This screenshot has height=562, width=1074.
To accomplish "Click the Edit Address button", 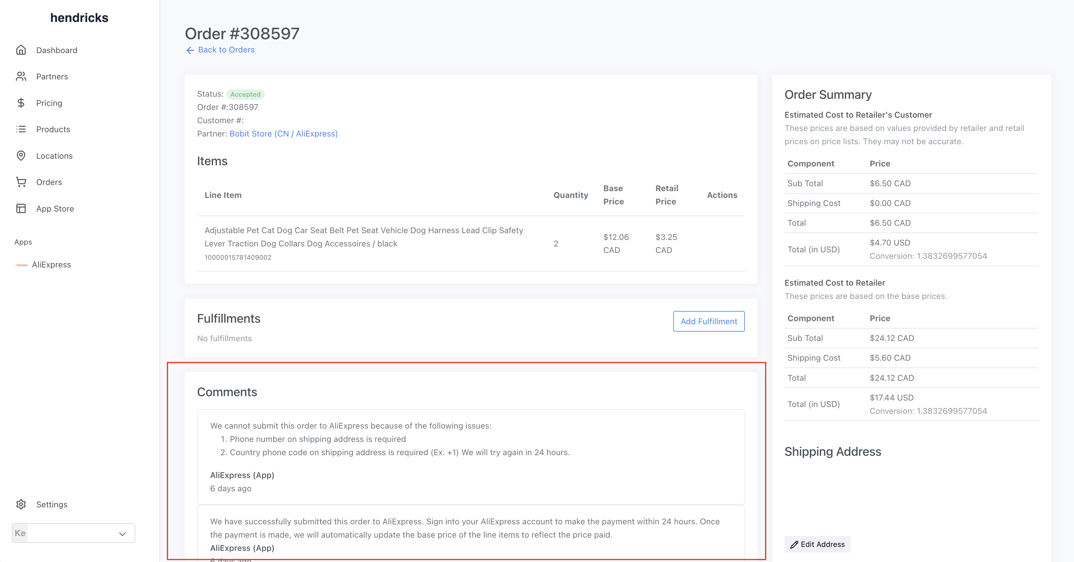I will click(x=817, y=544).
